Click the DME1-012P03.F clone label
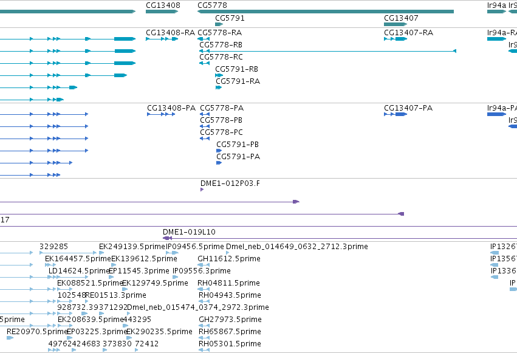517x353 pixels. point(230,183)
